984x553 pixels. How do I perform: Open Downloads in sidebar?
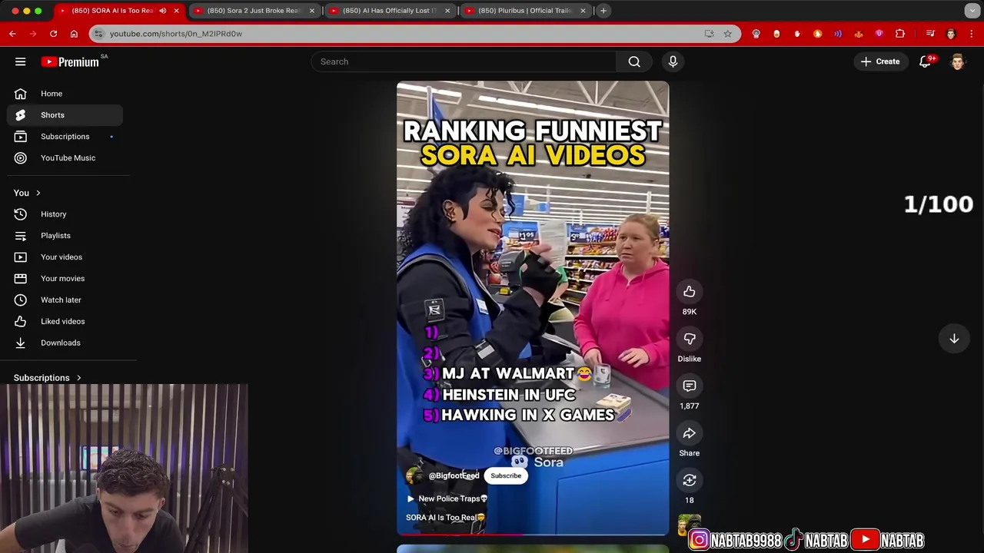coord(65,343)
